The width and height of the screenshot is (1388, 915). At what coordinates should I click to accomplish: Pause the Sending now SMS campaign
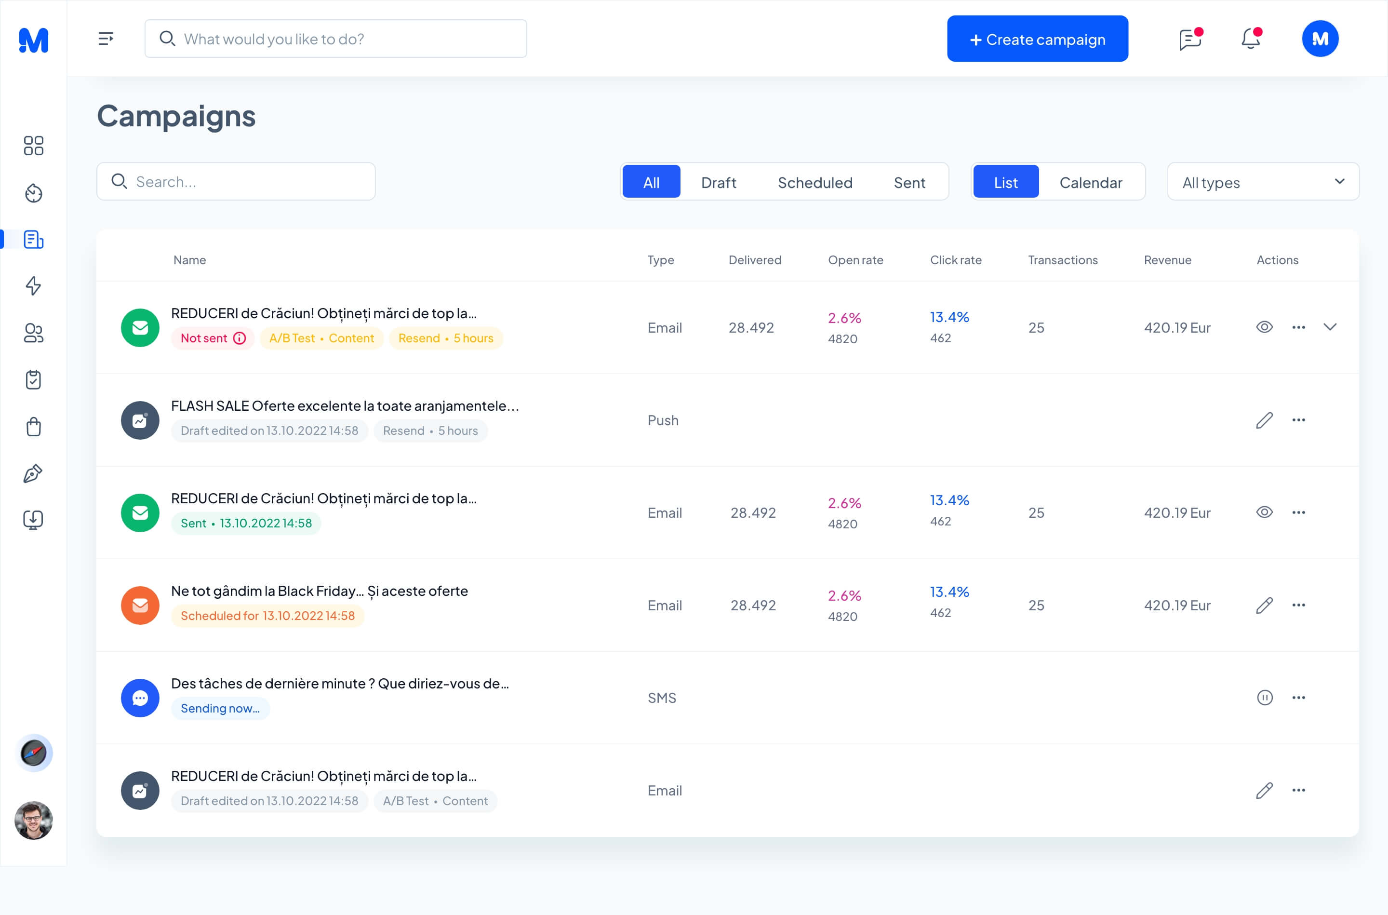coord(1265,697)
